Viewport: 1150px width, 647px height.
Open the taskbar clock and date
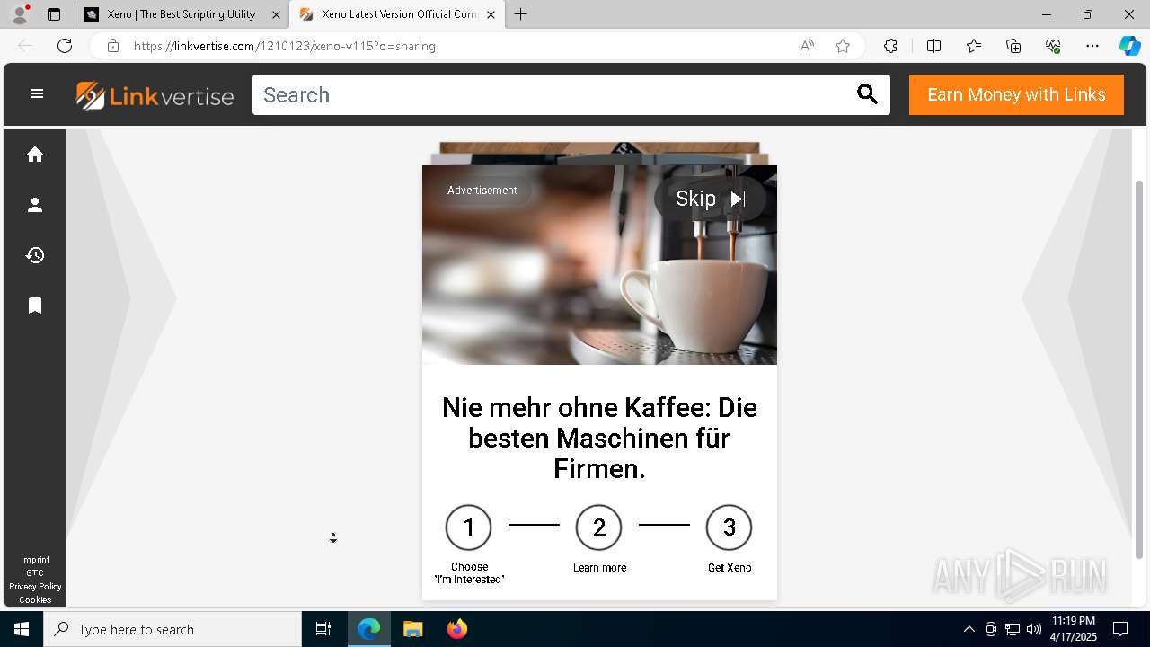tap(1075, 629)
